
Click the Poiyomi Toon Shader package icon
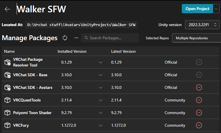(7, 113)
